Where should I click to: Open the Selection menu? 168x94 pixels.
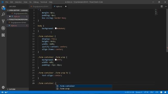18,2
